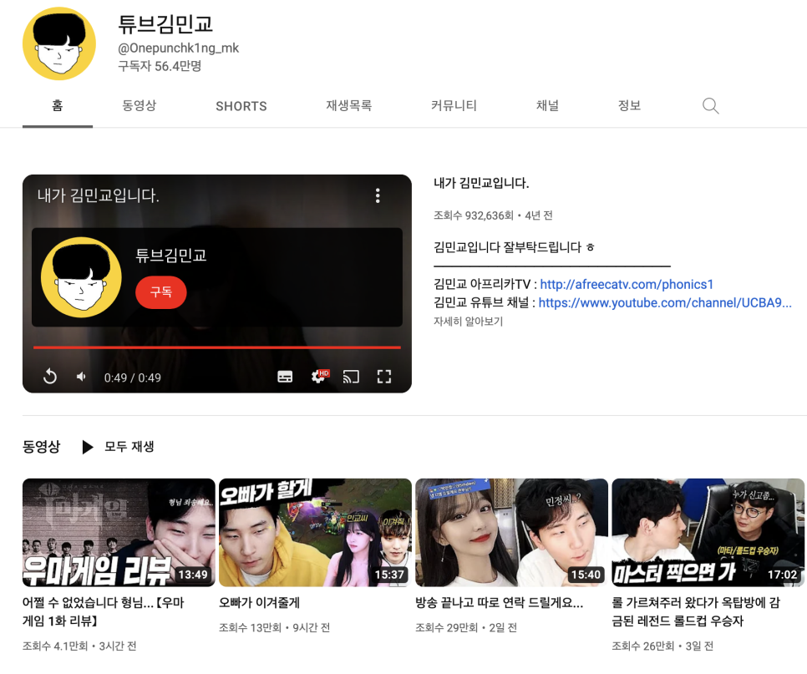The image size is (807, 674).
Task: Expand description with 자세히 알아보기
Action: pos(468,321)
